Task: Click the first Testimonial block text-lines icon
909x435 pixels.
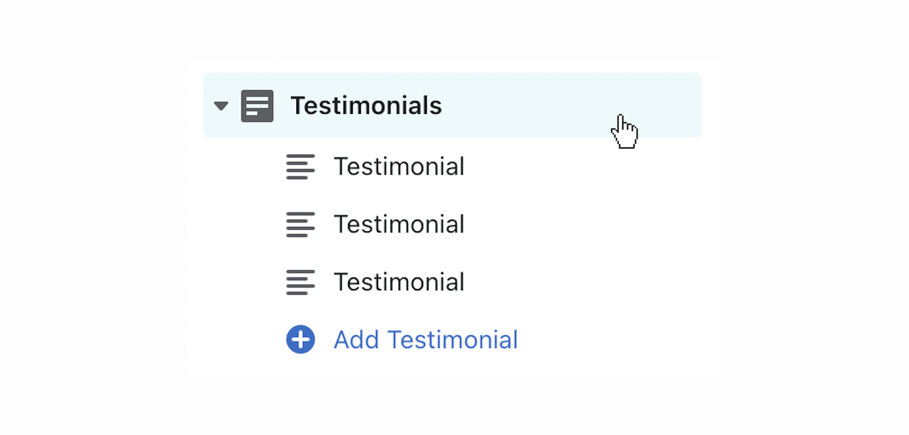Action: pos(300,166)
